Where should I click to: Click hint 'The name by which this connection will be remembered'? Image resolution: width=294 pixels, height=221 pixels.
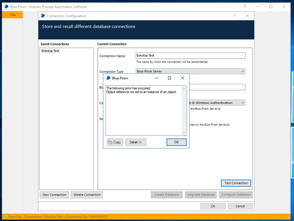[172, 62]
